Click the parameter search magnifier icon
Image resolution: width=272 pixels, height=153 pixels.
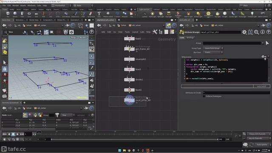[256, 32]
